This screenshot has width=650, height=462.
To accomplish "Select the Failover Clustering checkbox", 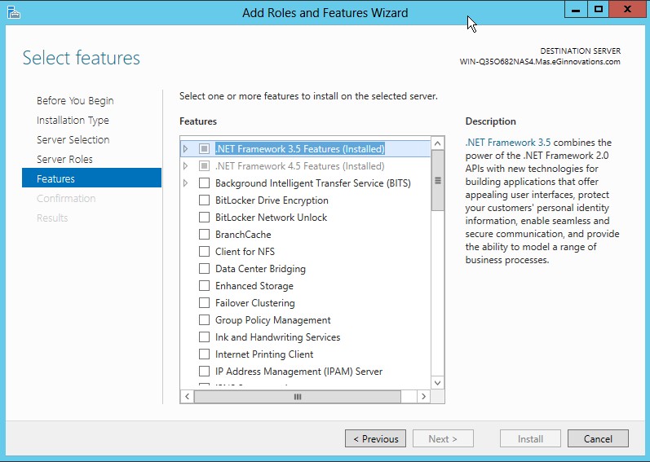I will 204,302.
